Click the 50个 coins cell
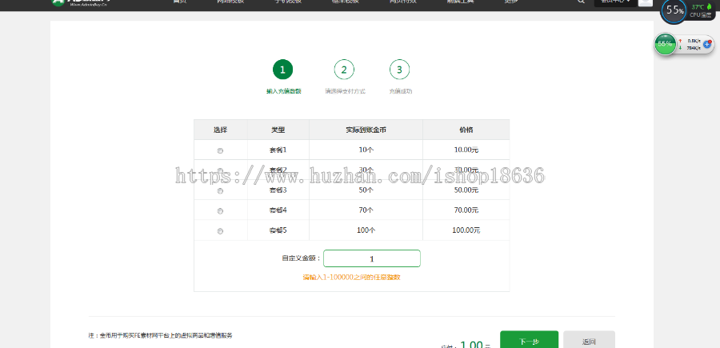720x348 pixels. [x=366, y=190]
